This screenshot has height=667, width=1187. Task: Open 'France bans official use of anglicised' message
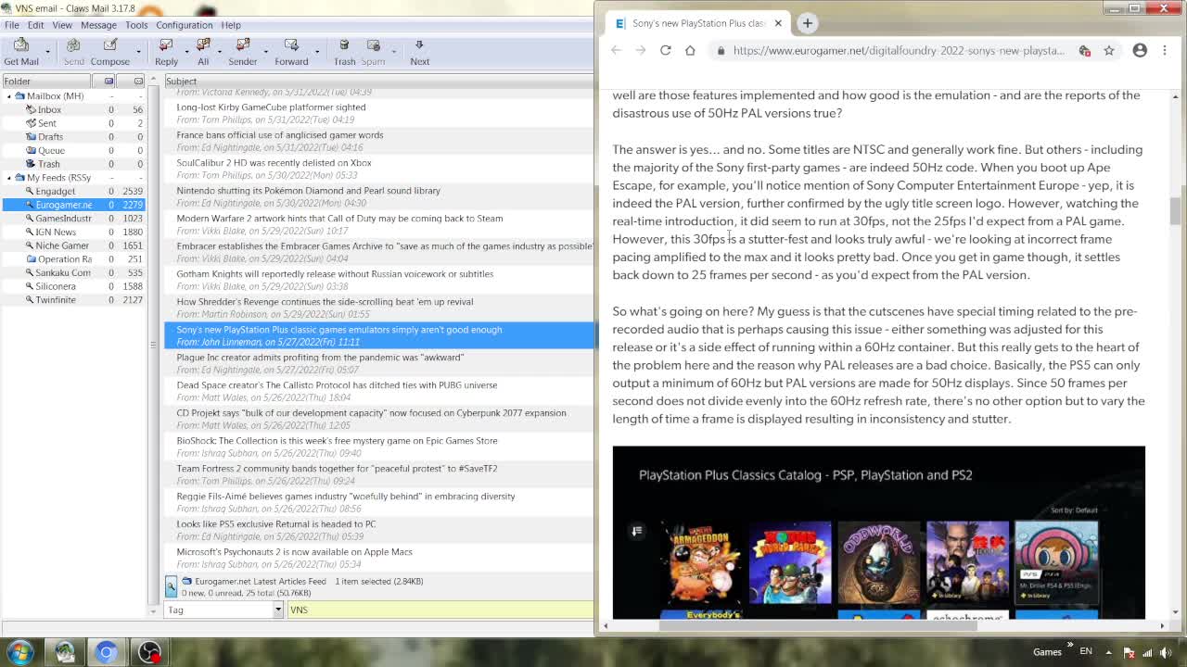pyautogui.click(x=279, y=135)
